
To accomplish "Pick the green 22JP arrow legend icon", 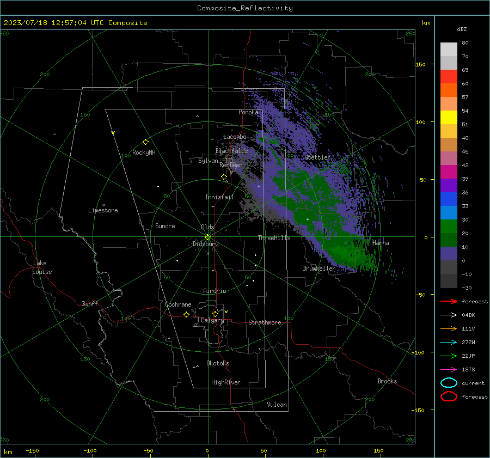I will 449,356.
